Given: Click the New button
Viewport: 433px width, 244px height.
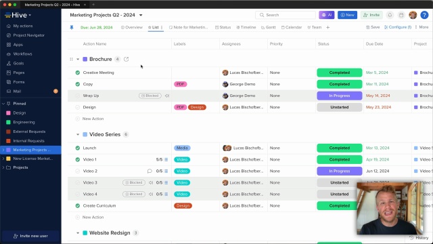Looking at the screenshot, I should point(347,15).
